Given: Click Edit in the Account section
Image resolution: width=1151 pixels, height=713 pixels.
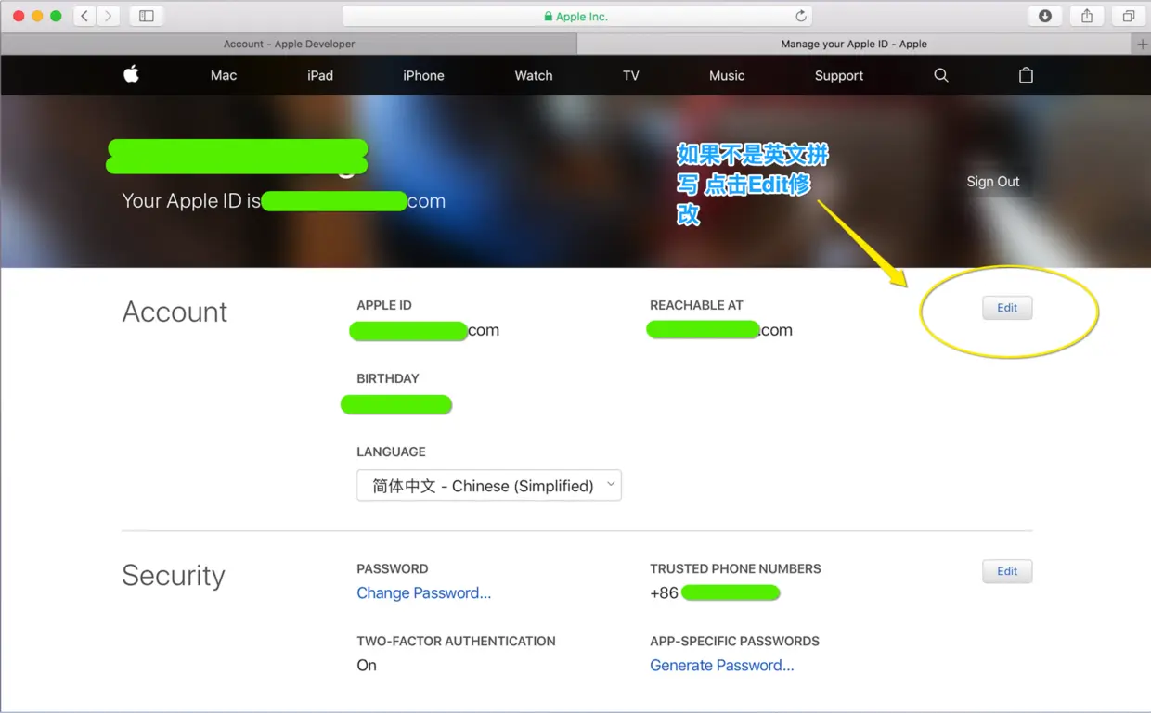Looking at the screenshot, I should coord(1007,308).
